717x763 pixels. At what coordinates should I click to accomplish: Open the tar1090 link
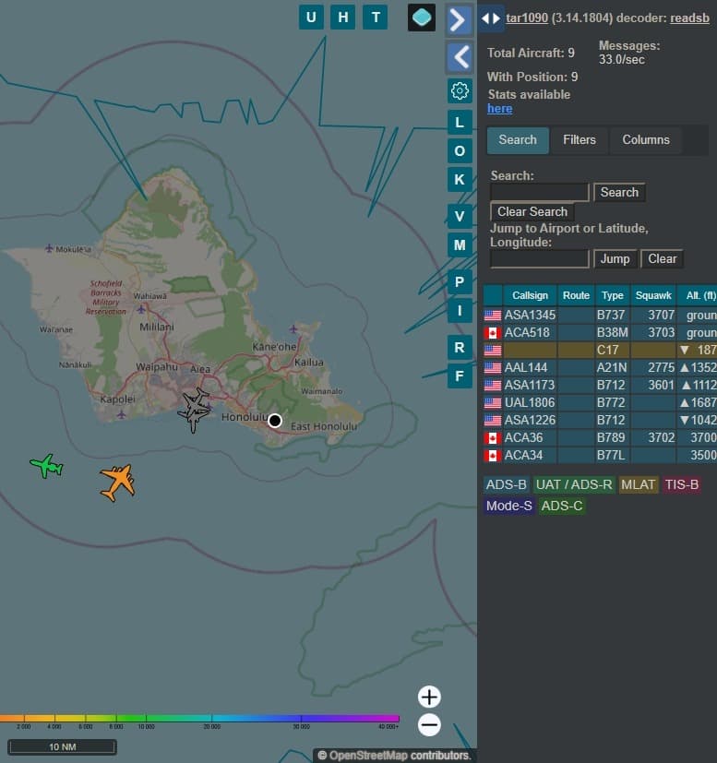tap(527, 18)
